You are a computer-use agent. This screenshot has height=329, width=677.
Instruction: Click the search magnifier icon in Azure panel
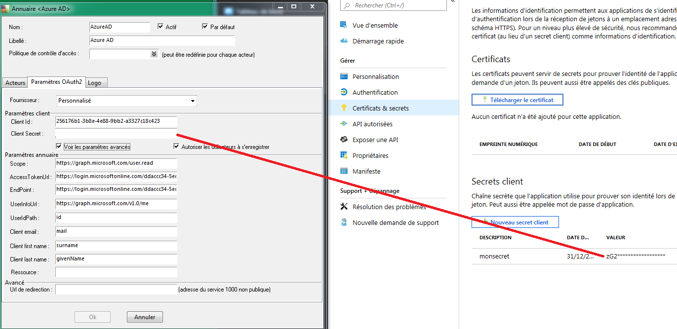[x=348, y=5]
